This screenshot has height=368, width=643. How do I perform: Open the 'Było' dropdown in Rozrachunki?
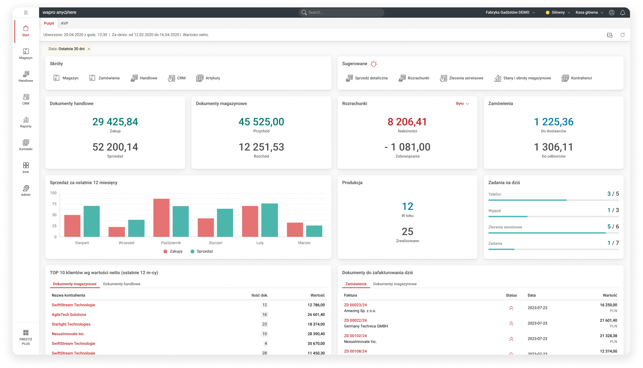click(x=462, y=103)
